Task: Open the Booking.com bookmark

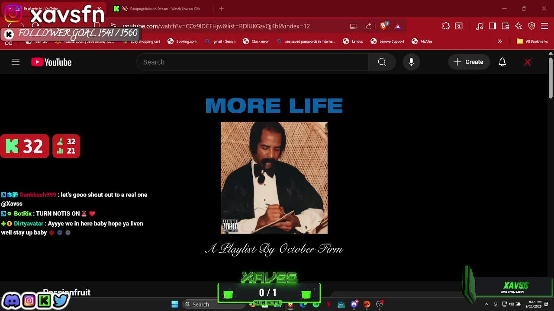Action: click(182, 41)
